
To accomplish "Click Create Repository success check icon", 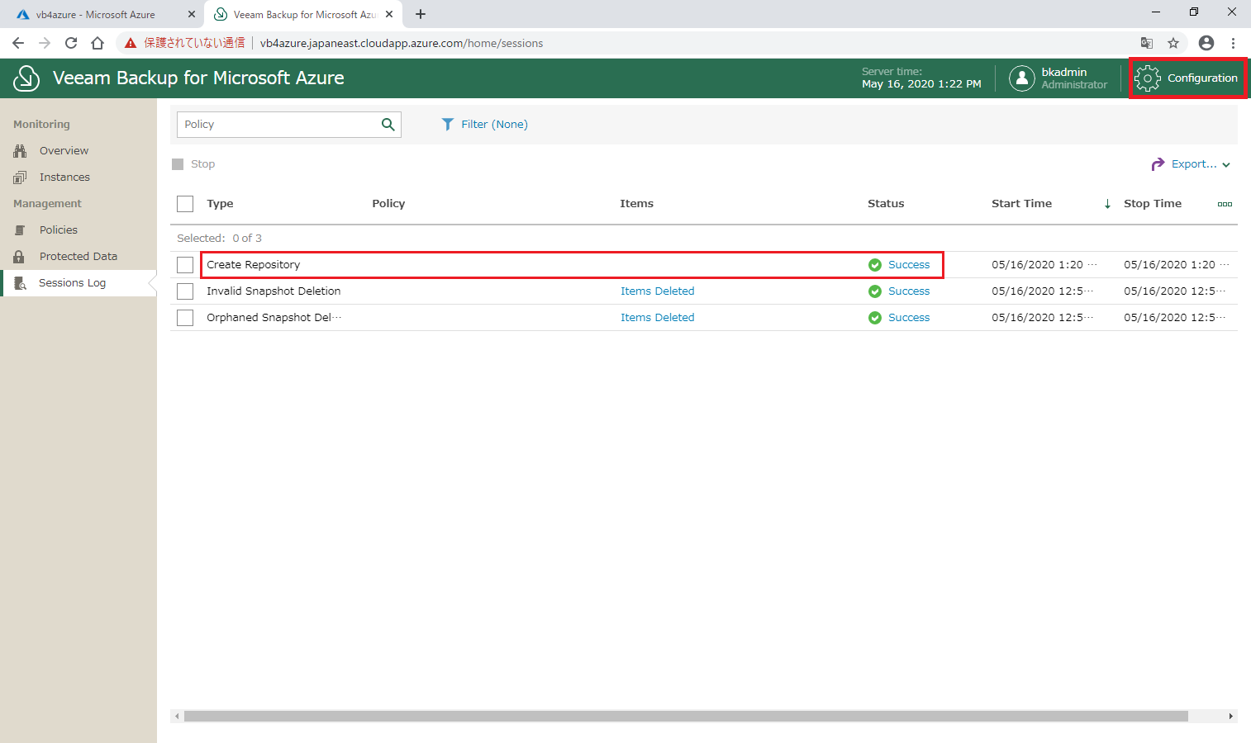I will [875, 265].
